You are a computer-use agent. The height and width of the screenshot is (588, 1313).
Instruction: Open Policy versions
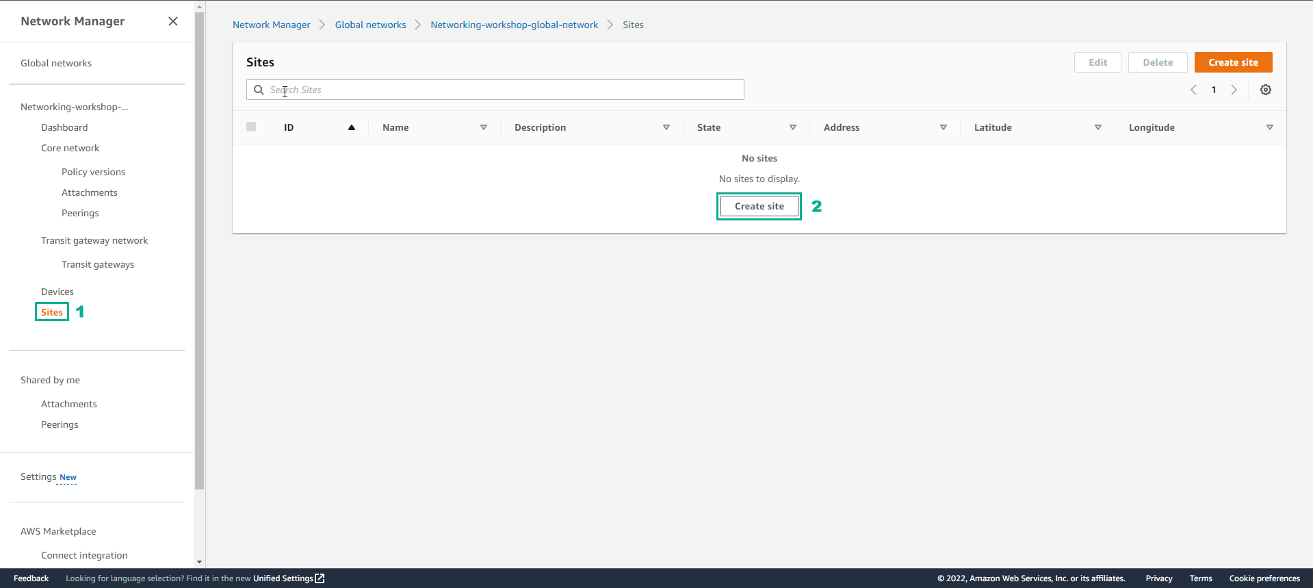point(93,172)
